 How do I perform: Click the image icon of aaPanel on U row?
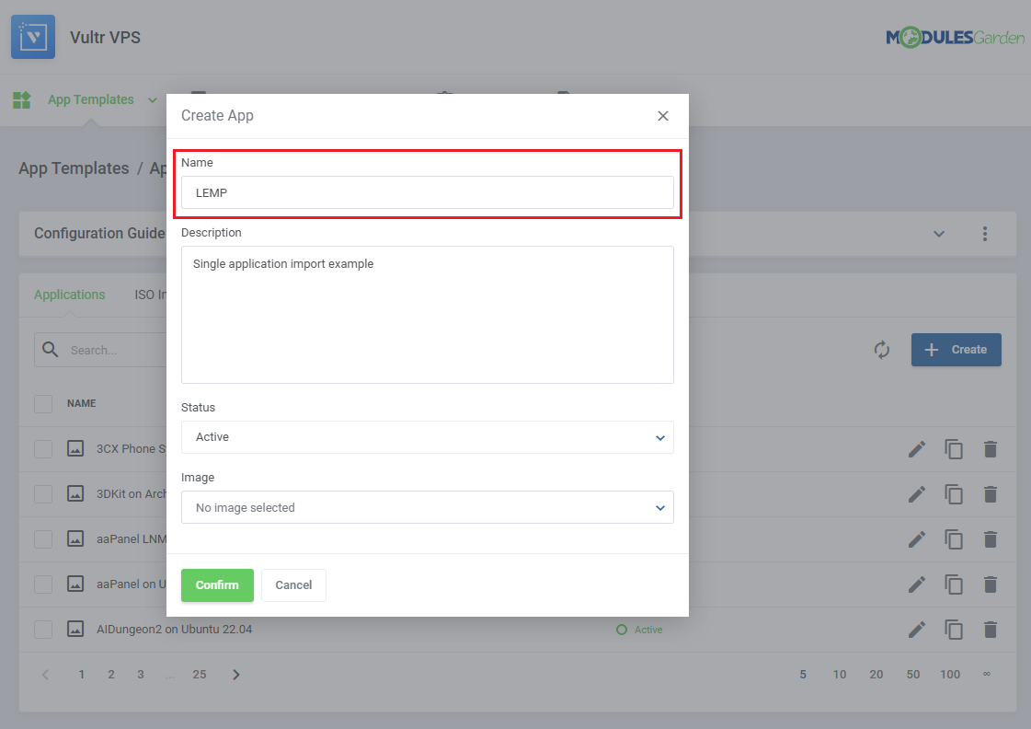click(x=75, y=584)
